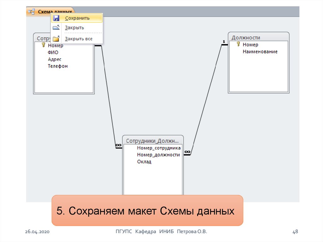The height and width of the screenshot is (242, 323).
Task: Select the Адрес field
Action: click(55, 59)
